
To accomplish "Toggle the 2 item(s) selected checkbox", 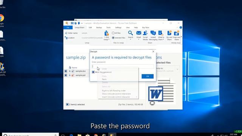I will pos(67,104).
